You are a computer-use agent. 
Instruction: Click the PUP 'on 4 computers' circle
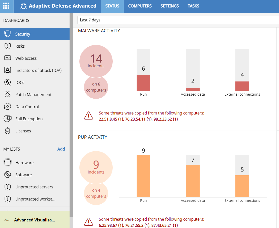coord(96,193)
